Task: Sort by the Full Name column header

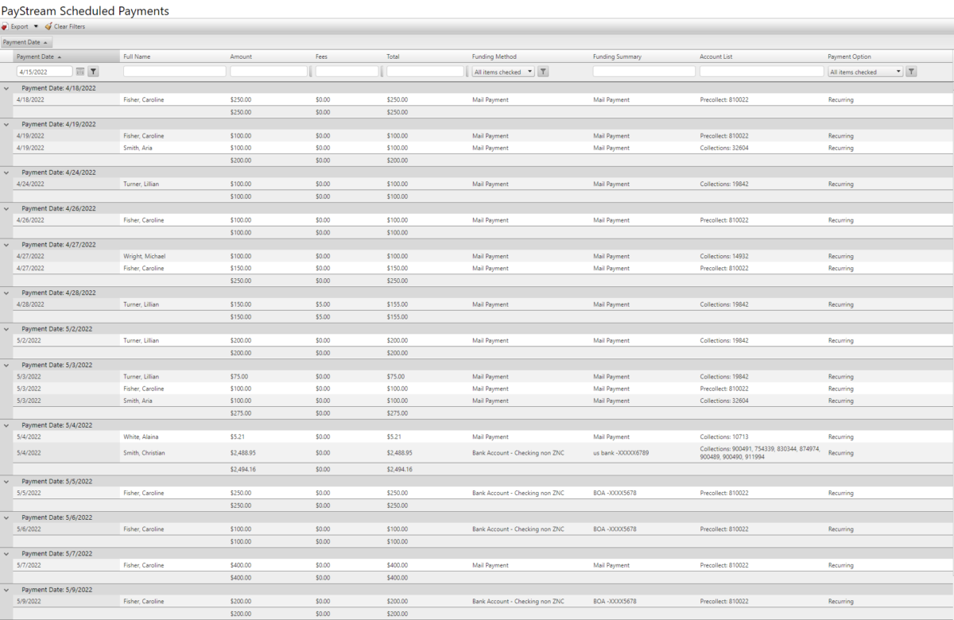Action: pyautogui.click(x=137, y=56)
